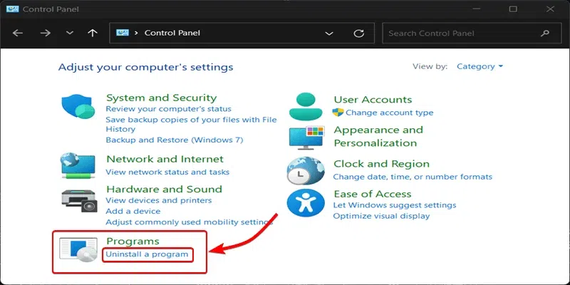570x285 pixels.
Task: Navigate back with the Back arrow
Action: tap(19, 33)
